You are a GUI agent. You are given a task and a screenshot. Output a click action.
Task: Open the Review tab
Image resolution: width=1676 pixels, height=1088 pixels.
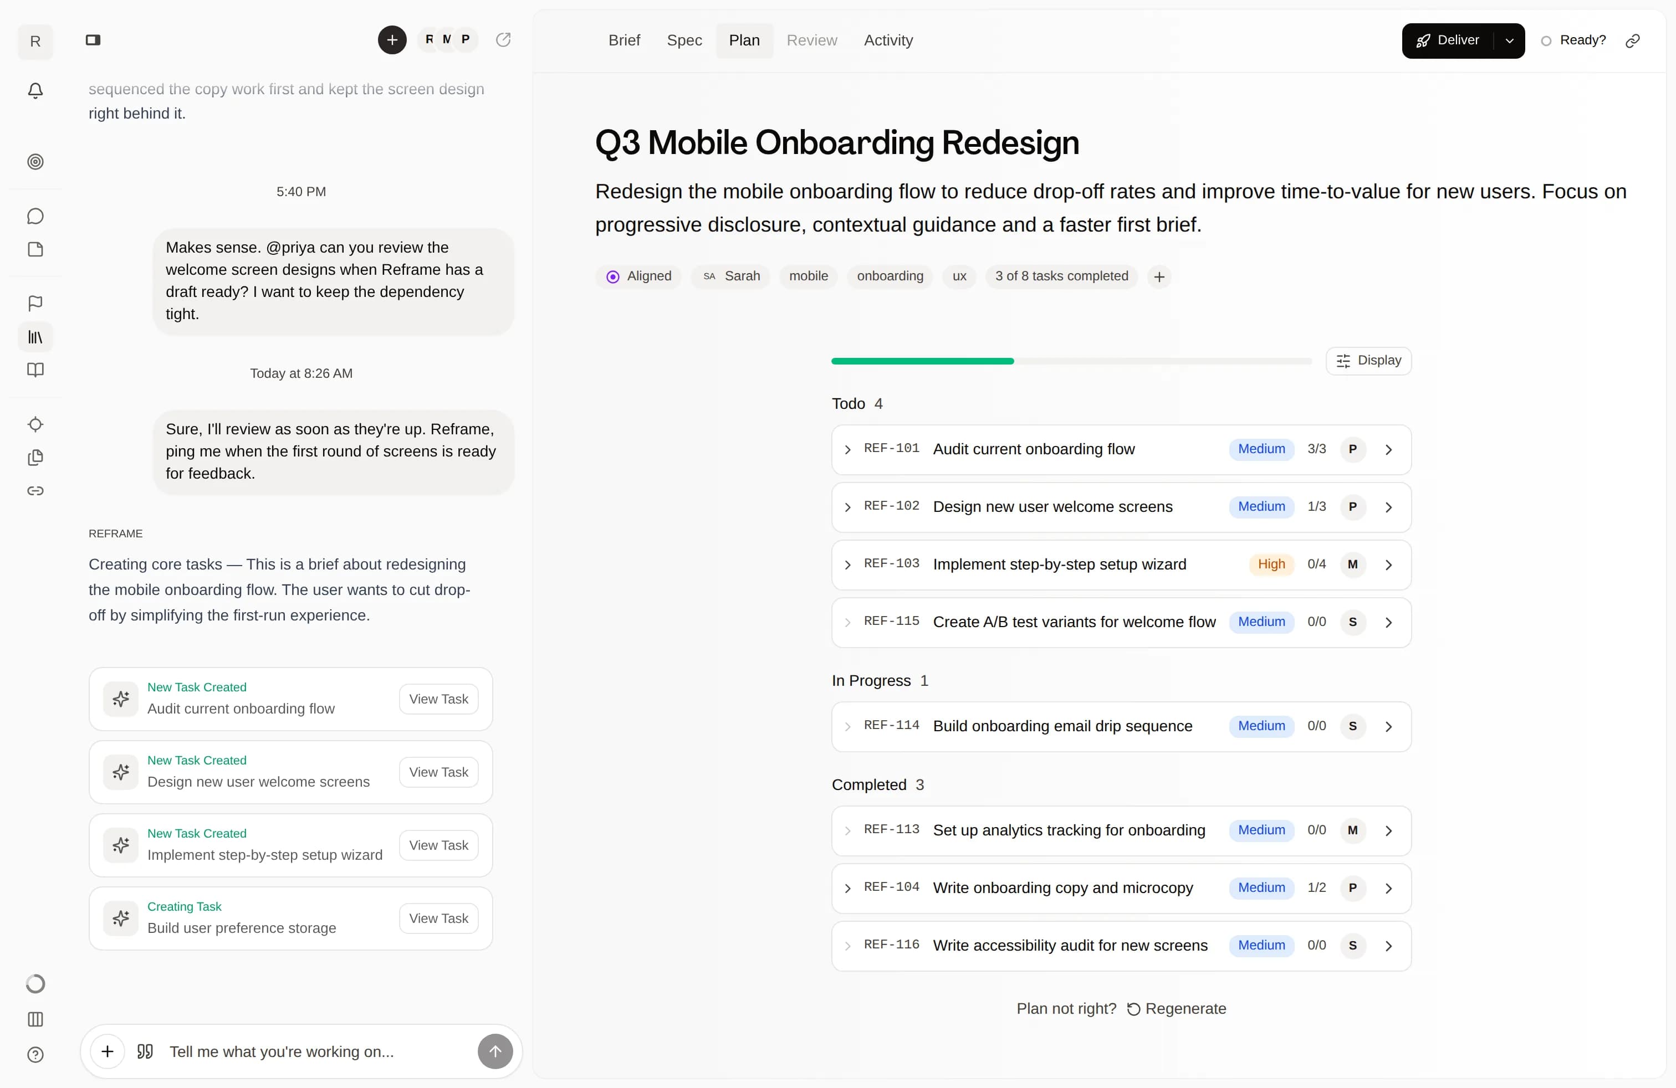point(811,40)
